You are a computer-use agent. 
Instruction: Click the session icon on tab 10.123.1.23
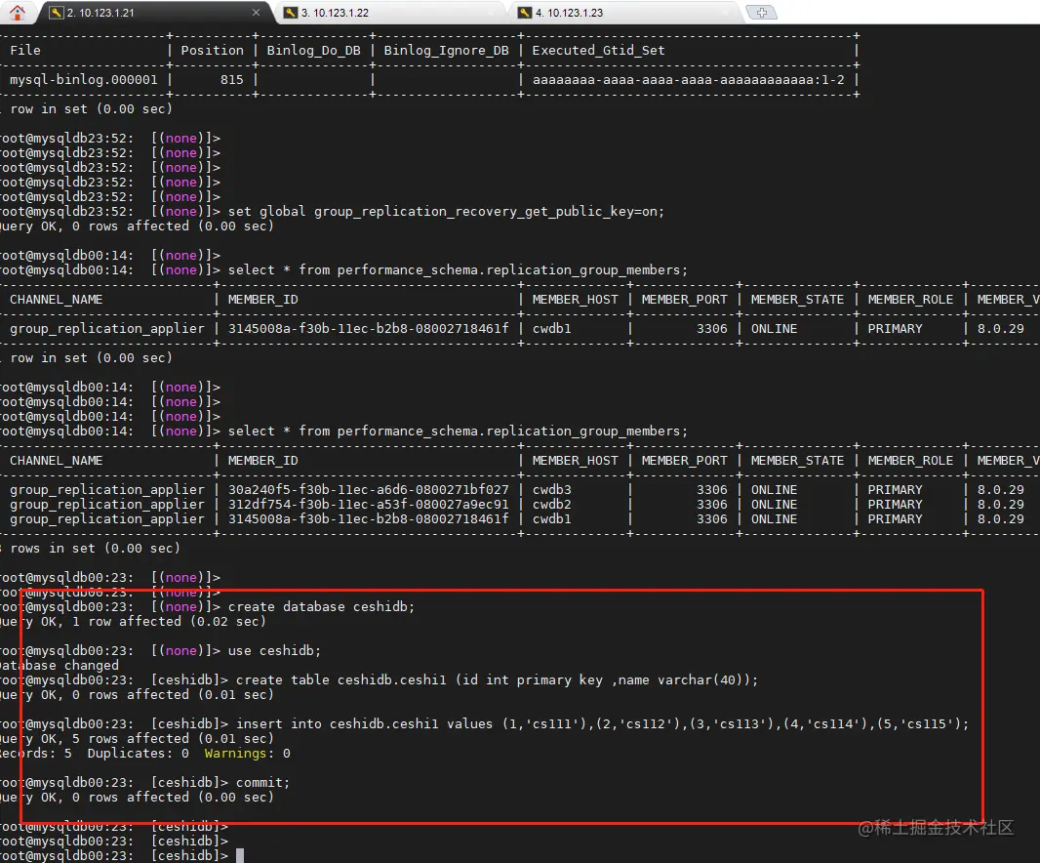(x=525, y=13)
